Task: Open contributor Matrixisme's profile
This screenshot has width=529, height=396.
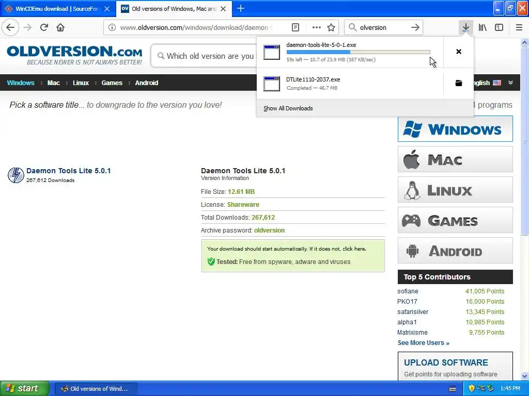Action: click(x=412, y=333)
